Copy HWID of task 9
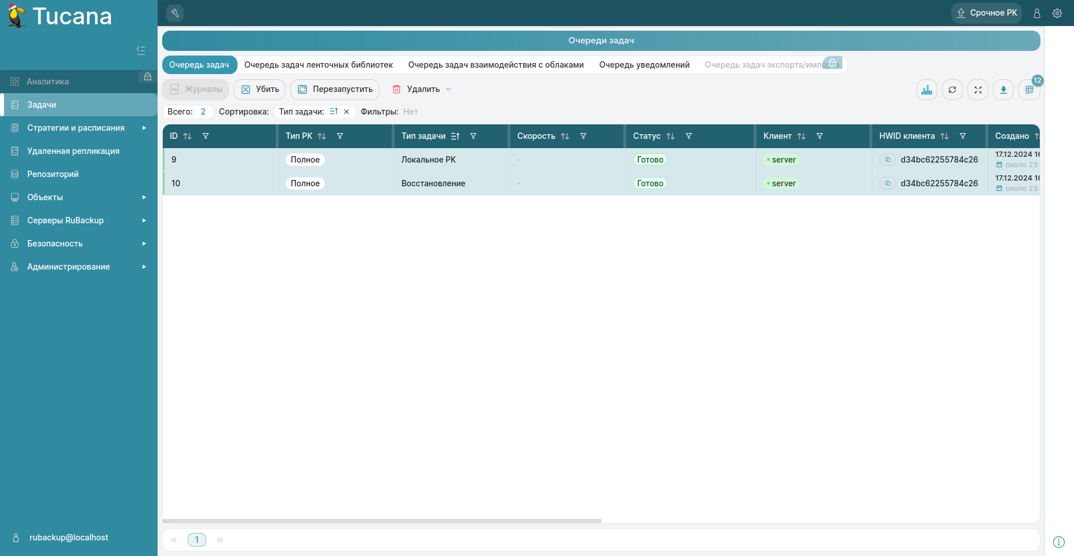 887,160
